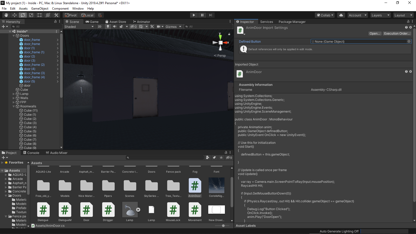Open the Assets menu
The height and width of the screenshot is (234, 416).
pos(23,9)
